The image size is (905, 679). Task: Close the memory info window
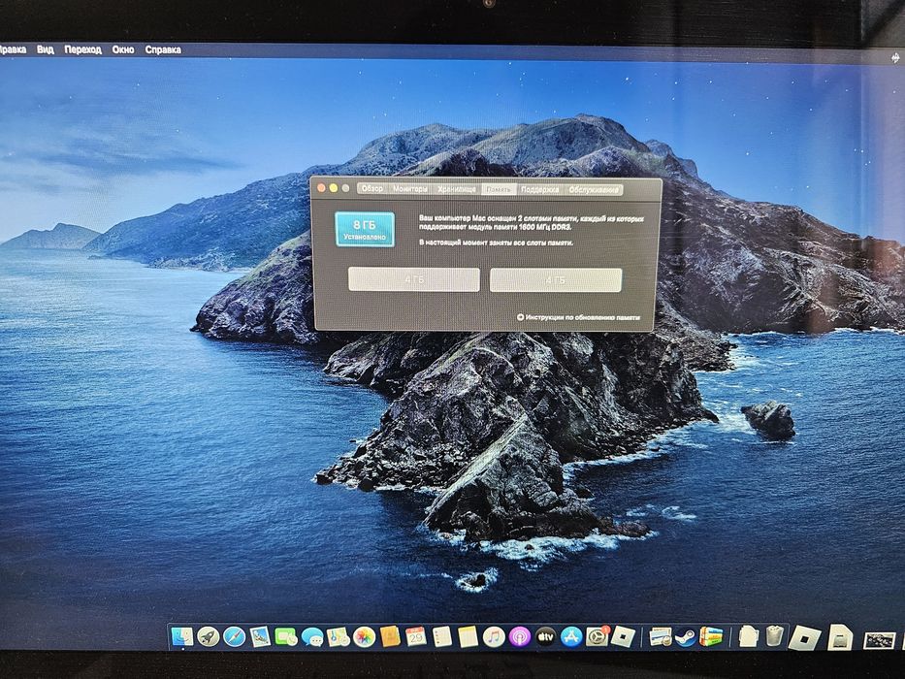point(321,188)
